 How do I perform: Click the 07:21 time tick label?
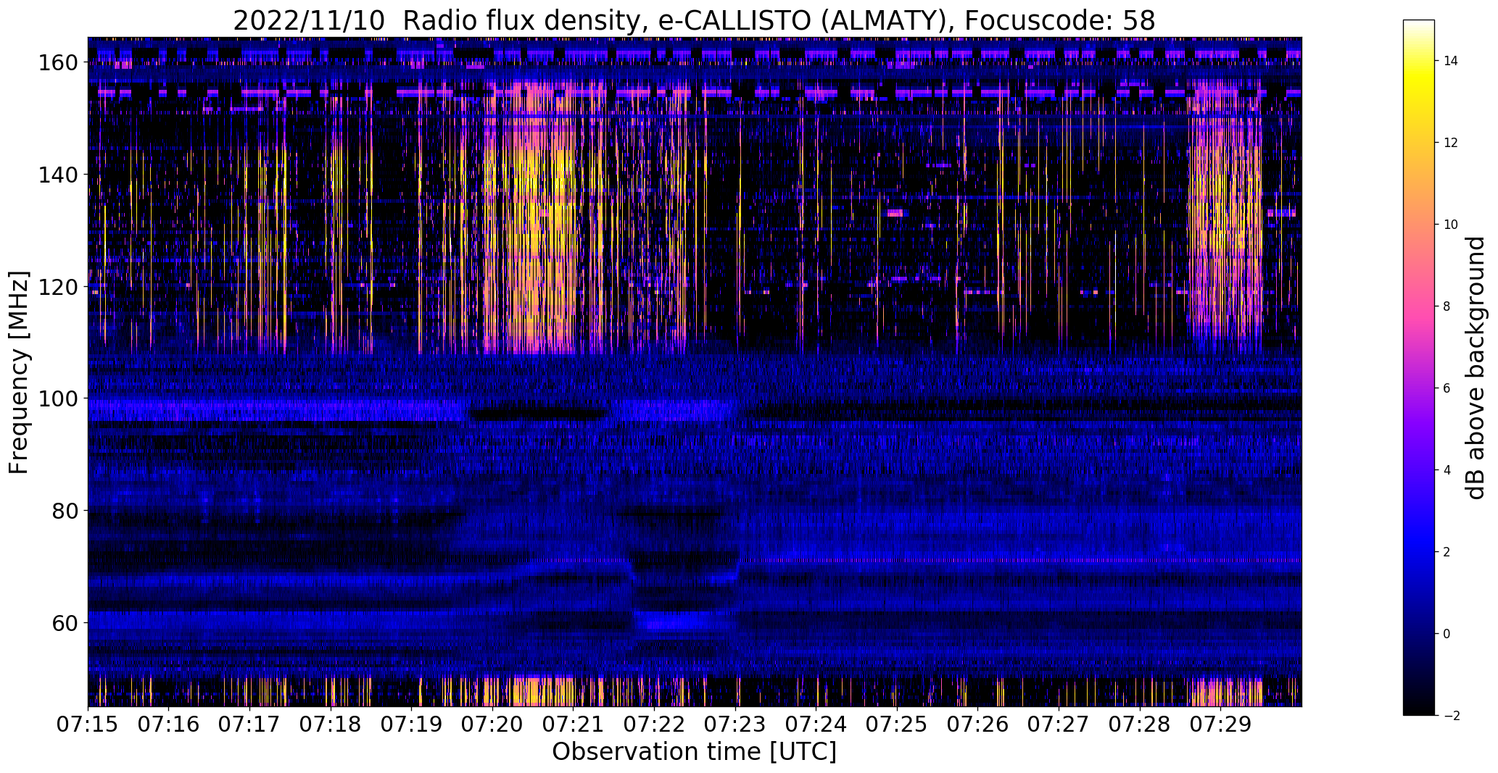point(574,724)
